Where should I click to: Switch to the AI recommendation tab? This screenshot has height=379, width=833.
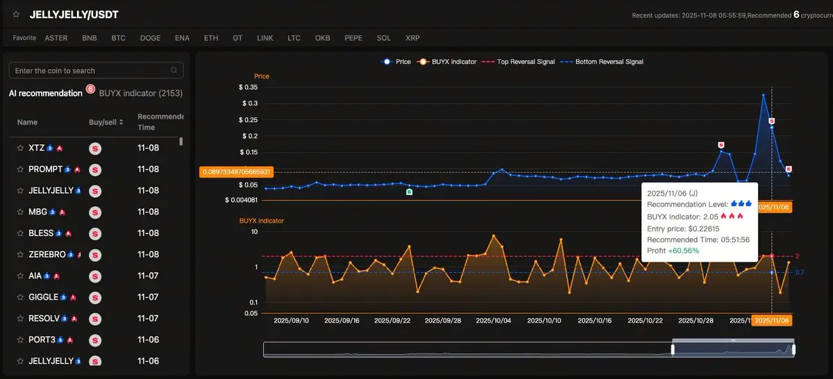pos(46,94)
